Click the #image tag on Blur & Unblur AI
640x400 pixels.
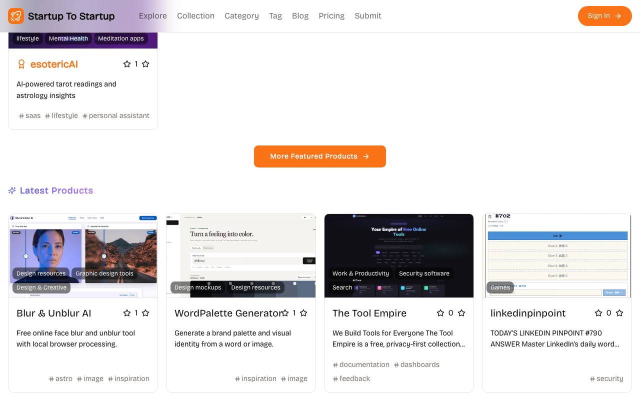(90, 378)
